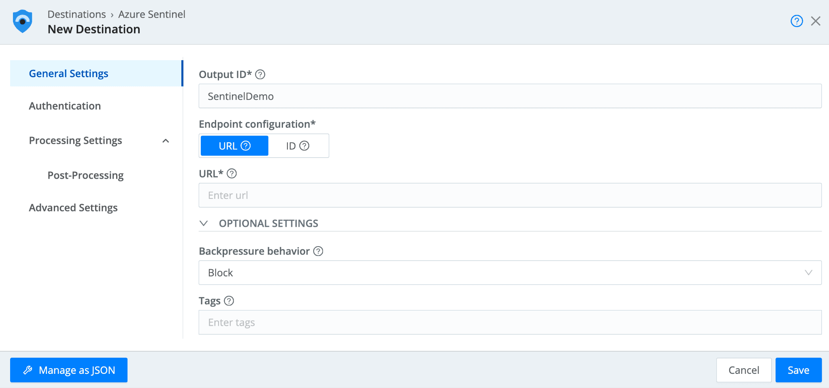Click the help icon inside the URL toggle button
The height and width of the screenshot is (388, 829).
246,146
